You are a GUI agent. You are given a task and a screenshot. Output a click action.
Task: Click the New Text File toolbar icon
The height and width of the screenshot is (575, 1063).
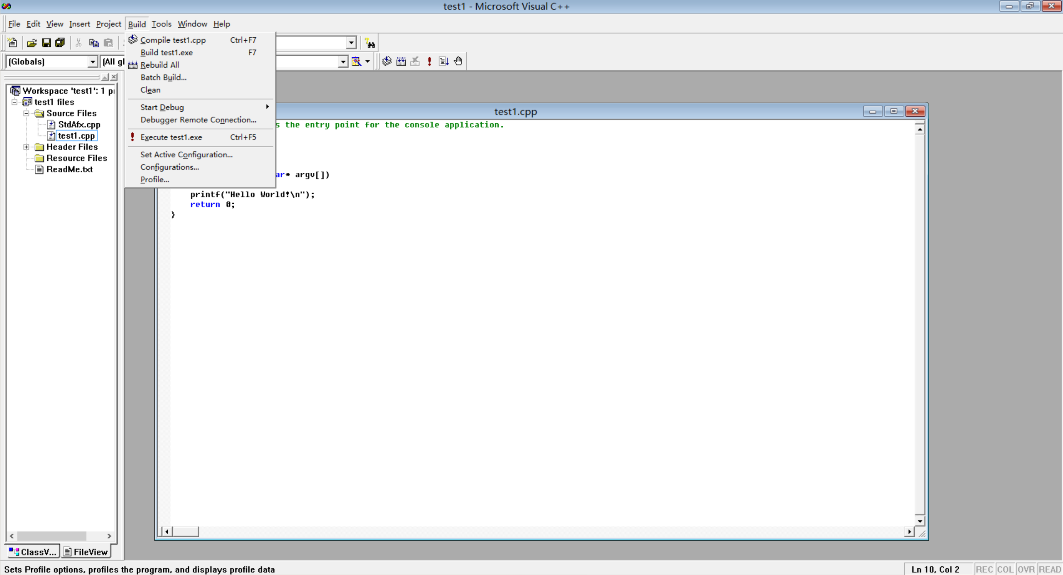12,43
